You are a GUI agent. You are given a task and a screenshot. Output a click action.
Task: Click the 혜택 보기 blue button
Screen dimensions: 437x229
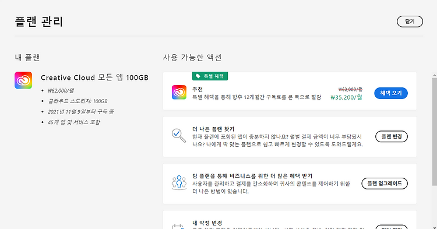[x=391, y=93]
